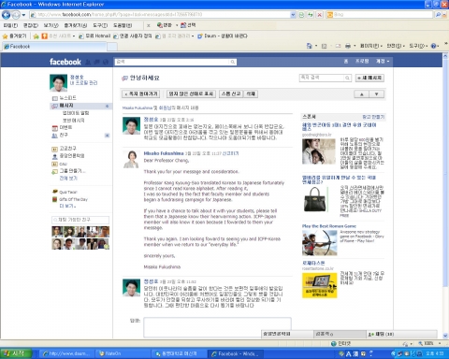This screenshot has height=359, width=449.
Task: Click the previous message up-arrow button
Action: [x=362, y=94]
